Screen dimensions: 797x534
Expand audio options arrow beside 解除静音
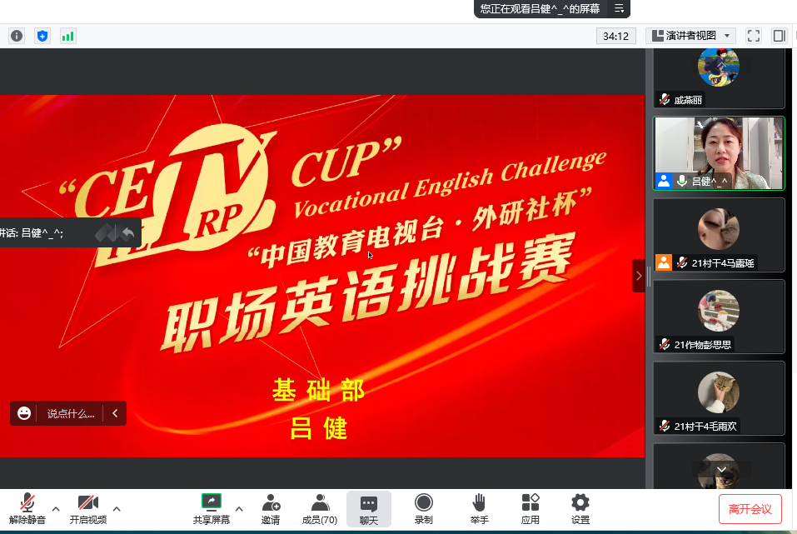point(56,508)
